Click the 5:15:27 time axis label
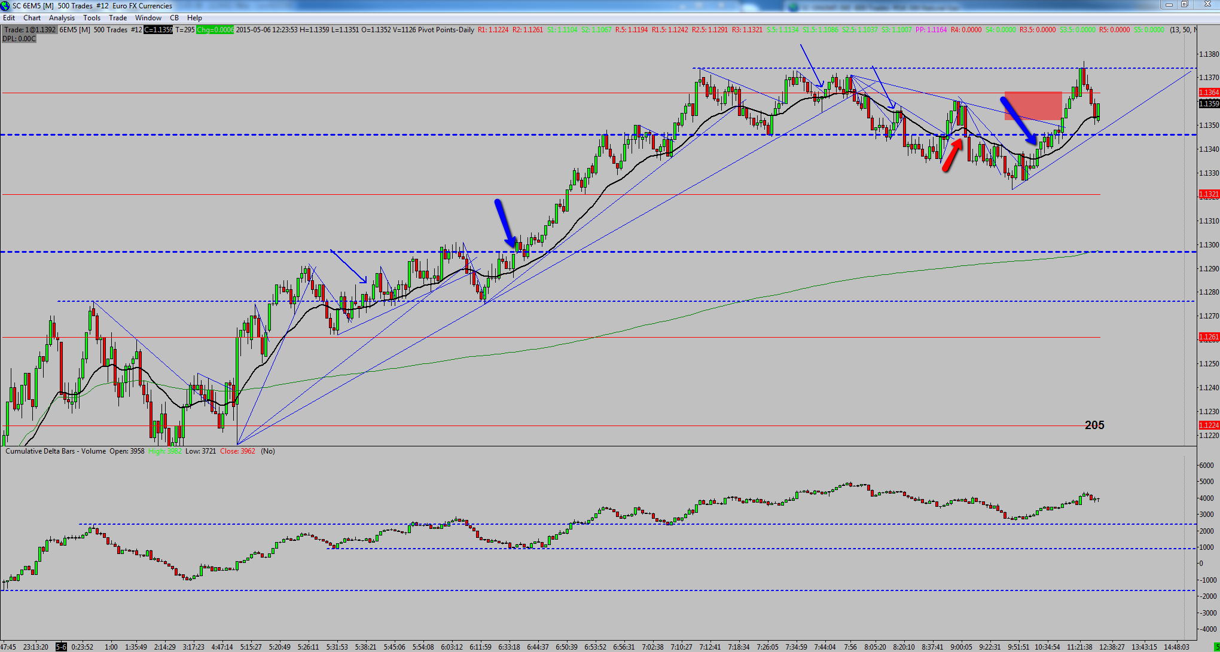This screenshot has height=652, width=1220. pyautogui.click(x=251, y=647)
